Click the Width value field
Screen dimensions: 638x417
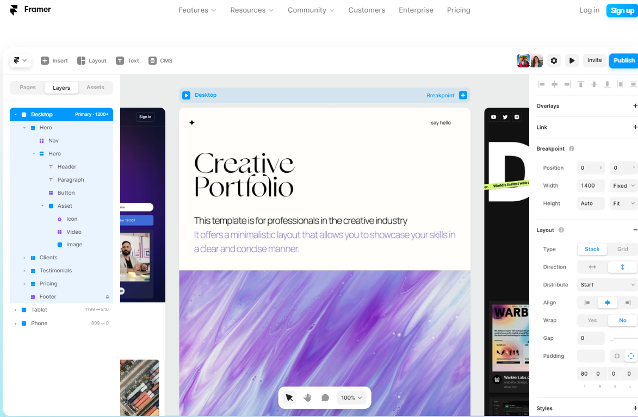click(x=591, y=185)
